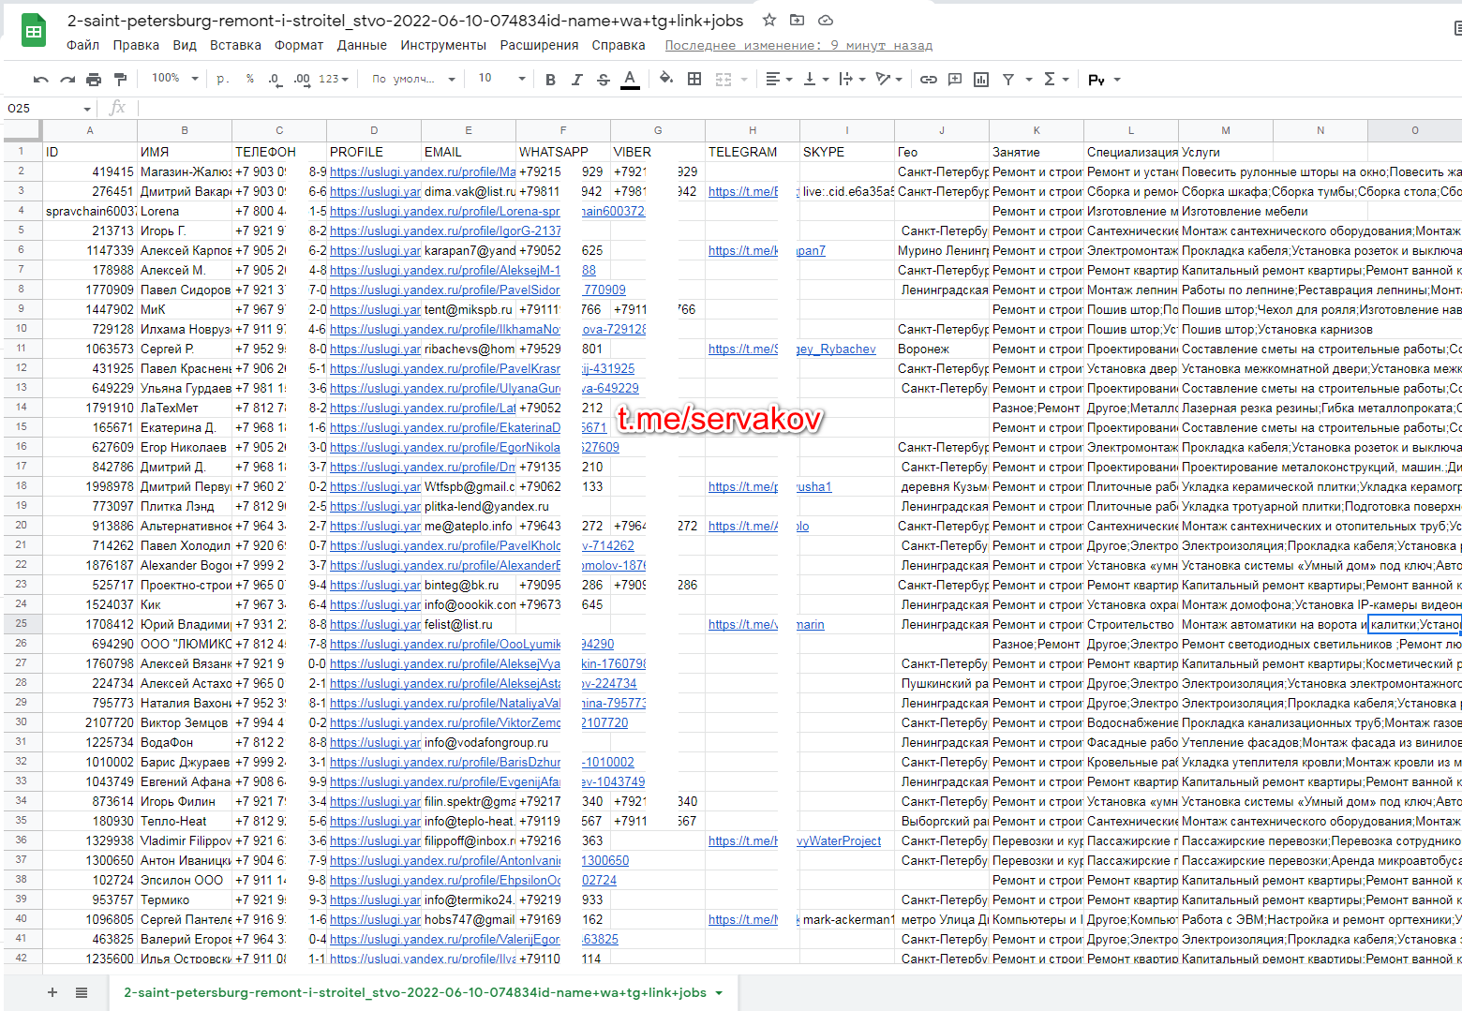
Task: Click the Add sheet plus button
Action: (52, 992)
